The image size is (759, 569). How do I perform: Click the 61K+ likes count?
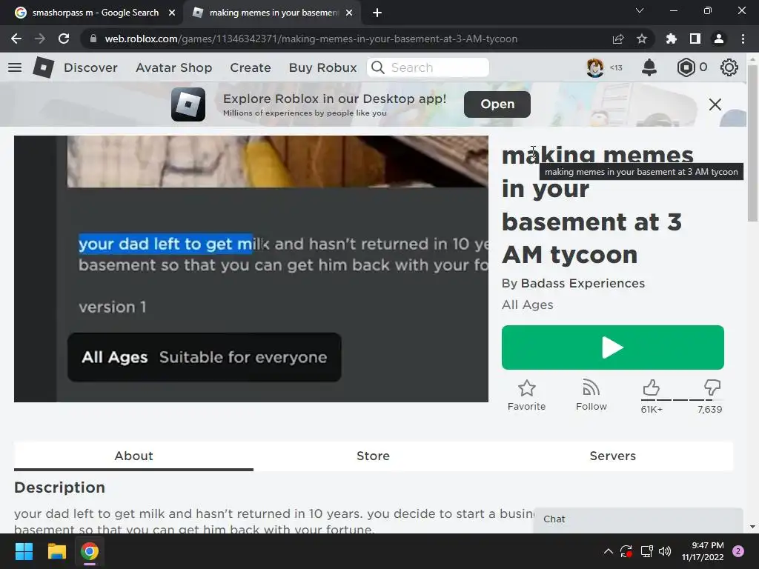point(652,409)
